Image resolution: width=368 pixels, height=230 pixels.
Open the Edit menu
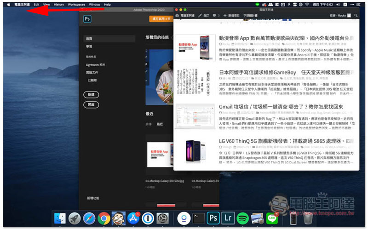(36, 5)
